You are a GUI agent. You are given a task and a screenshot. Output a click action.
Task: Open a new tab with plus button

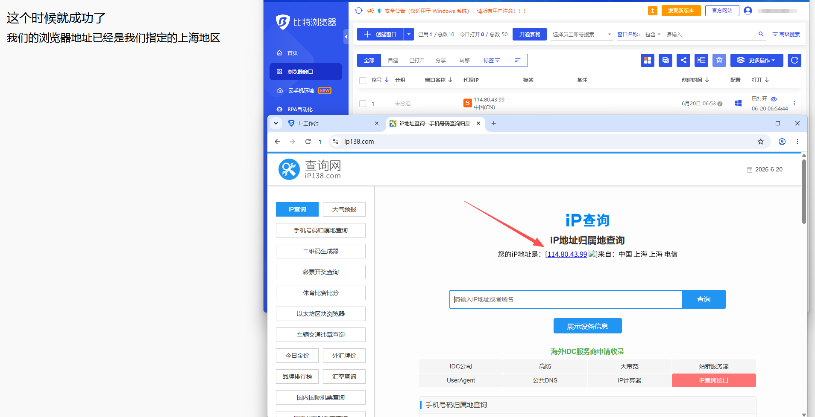[494, 123]
